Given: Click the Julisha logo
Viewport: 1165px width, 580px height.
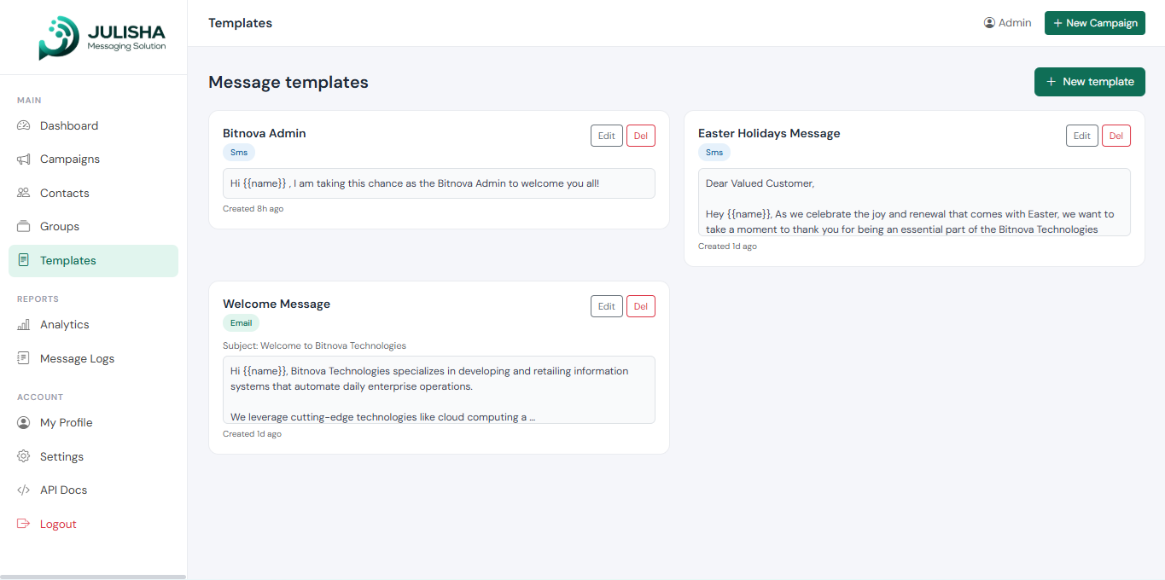Looking at the screenshot, I should coord(102,38).
